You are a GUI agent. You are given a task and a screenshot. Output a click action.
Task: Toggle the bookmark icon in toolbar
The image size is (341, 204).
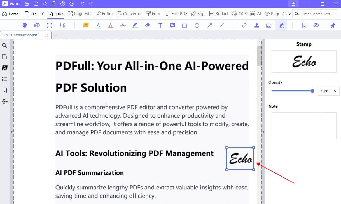(x=304, y=25)
